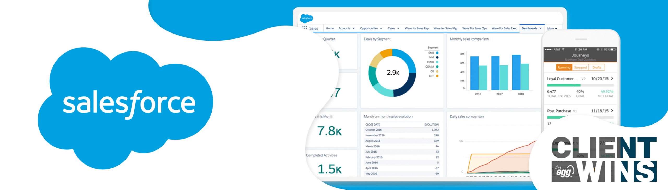Select the November 2016 table row
Image resolution: width=668 pixels, height=190 pixels.
coord(402,135)
